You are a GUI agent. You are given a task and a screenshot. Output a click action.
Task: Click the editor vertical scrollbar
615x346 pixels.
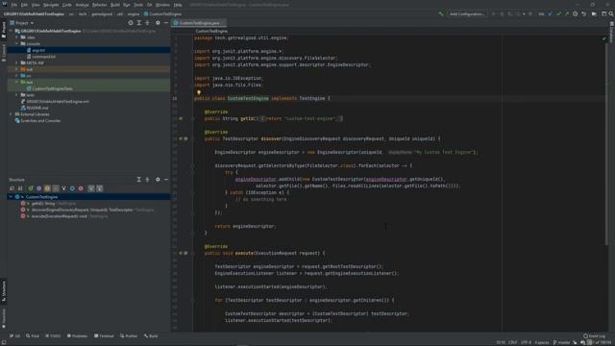point(606,145)
